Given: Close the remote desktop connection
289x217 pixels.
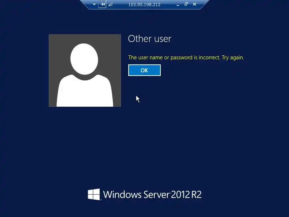Looking at the screenshot, I should click(194, 4).
